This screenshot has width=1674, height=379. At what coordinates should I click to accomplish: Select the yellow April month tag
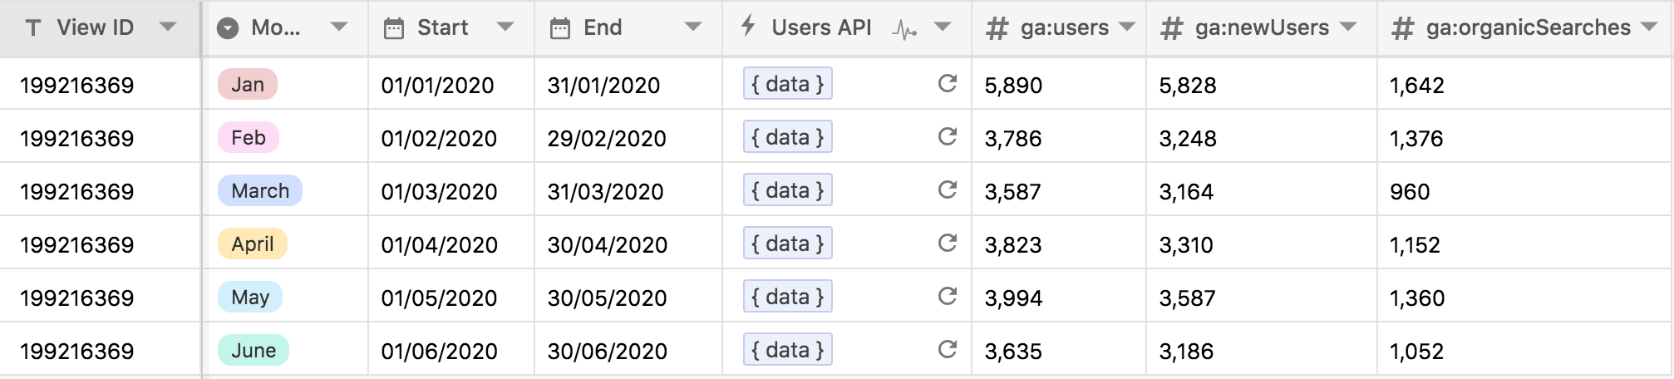pyautogui.click(x=253, y=244)
